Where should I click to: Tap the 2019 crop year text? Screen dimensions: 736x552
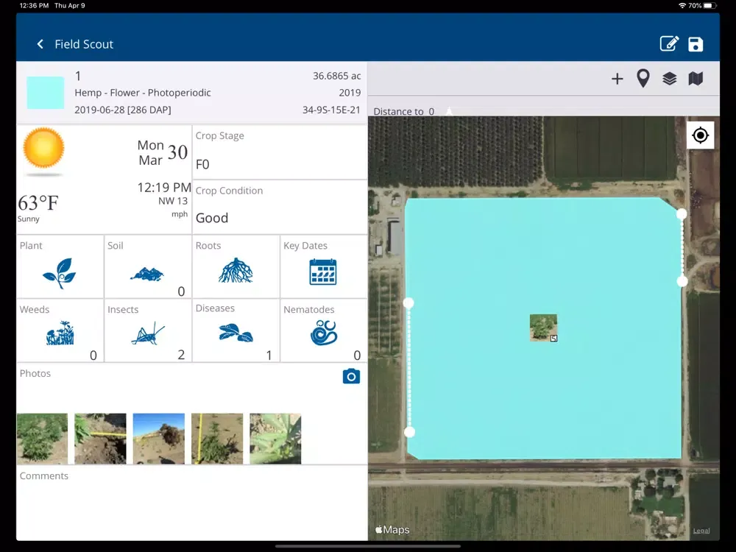[350, 93]
